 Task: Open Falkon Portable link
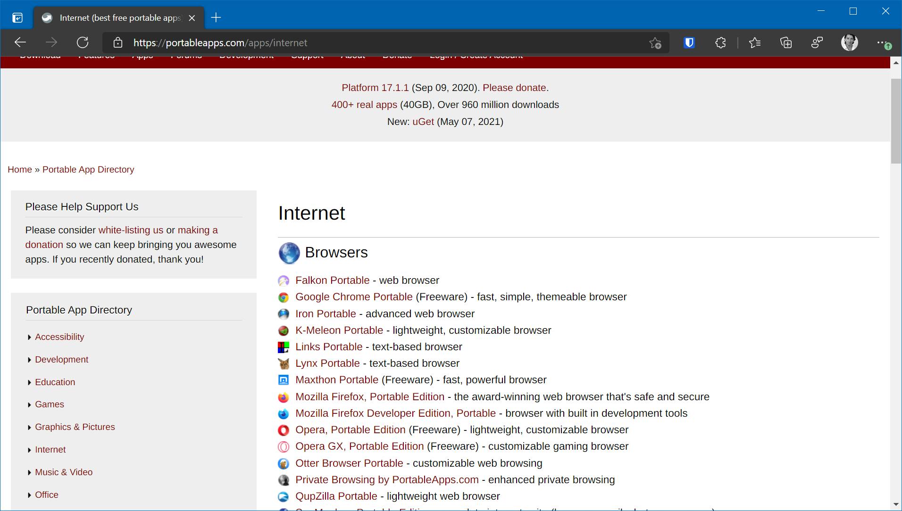333,280
